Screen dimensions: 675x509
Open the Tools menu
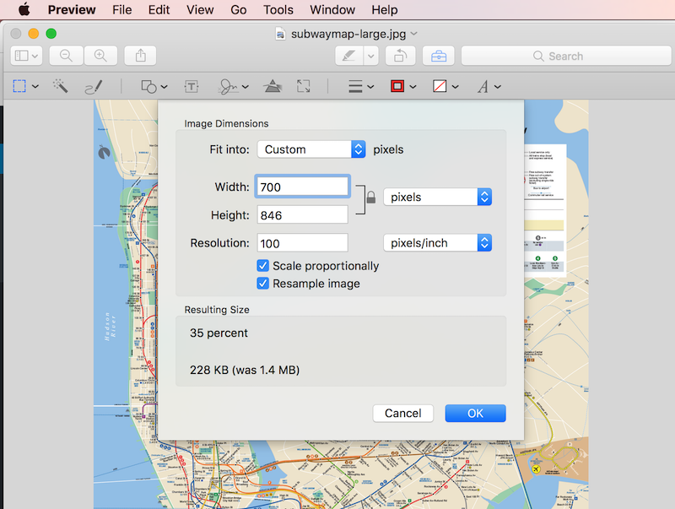(278, 9)
